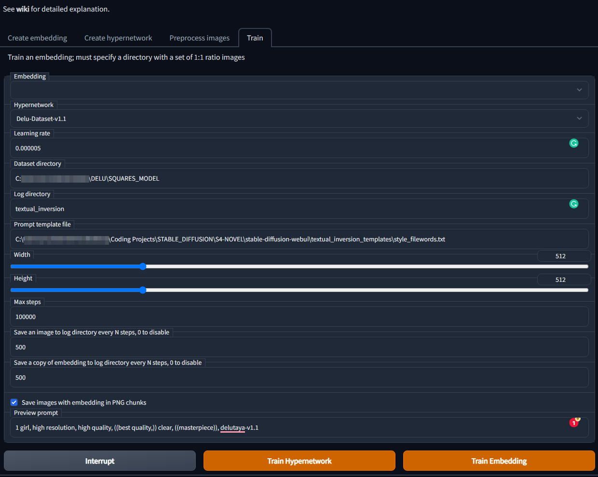
Task: Switch to the Train tab
Action: click(255, 38)
